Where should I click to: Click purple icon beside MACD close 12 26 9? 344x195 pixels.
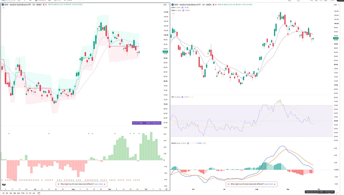[x=187, y=143]
